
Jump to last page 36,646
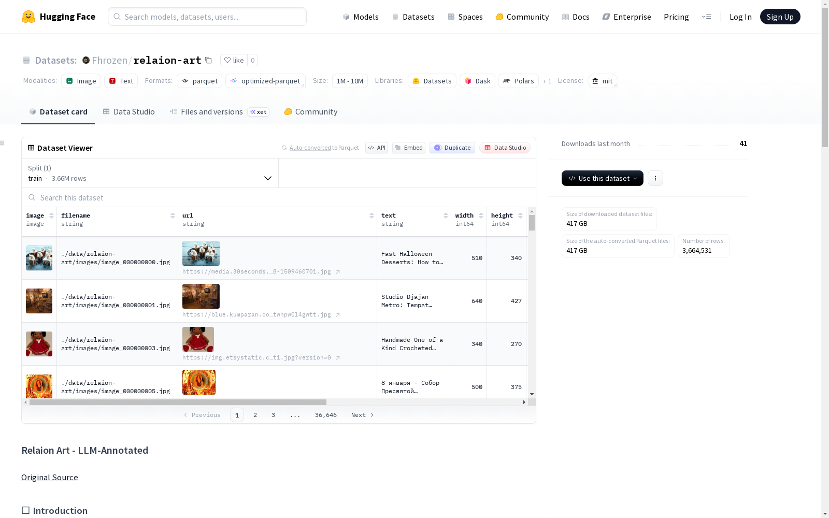click(326, 415)
